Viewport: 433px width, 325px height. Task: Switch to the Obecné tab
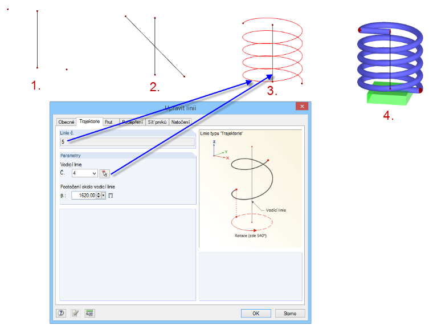pos(66,122)
